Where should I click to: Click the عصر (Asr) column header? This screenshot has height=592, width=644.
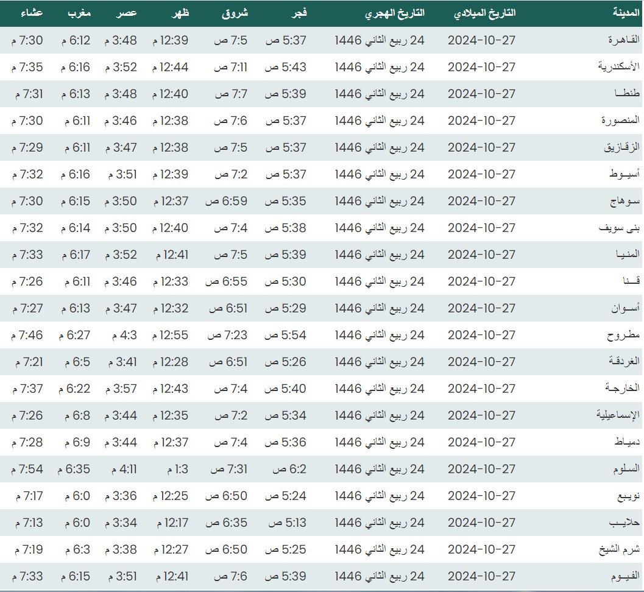pyautogui.click(x=127, y=13)
